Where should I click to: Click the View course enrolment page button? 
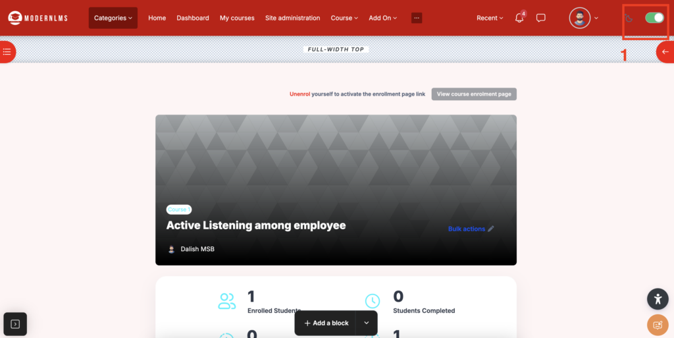tap(474, 94)
